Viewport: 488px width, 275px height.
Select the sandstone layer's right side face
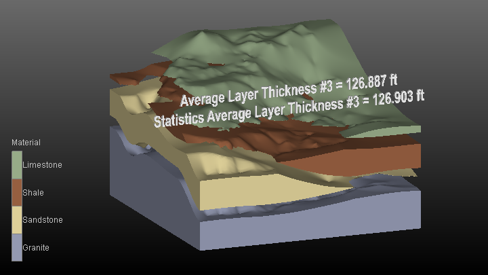coord(305,191)
